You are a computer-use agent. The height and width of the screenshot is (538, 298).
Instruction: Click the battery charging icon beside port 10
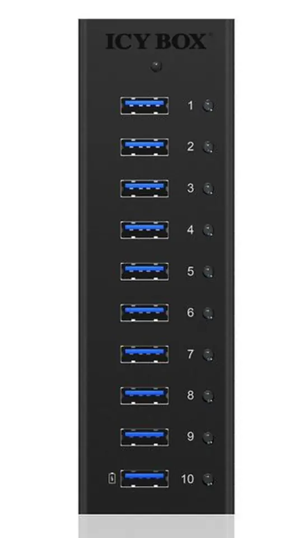tap(112, 478)
